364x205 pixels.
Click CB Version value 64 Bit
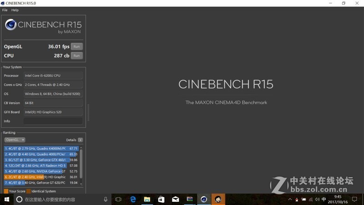[x=53, y=103]
